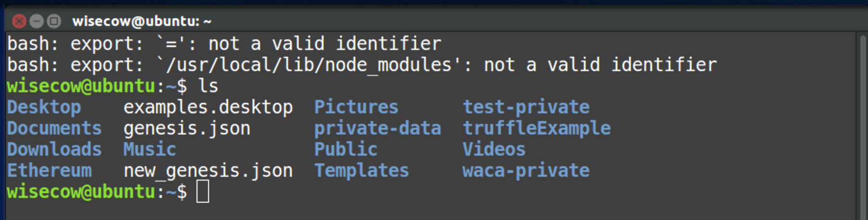The image size is (868, 220).
Task: Click genesis.json in the listing
Action: 187,128
